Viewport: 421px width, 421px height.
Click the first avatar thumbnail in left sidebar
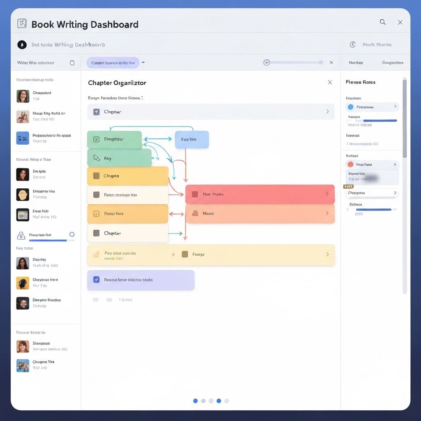tap(23, 96)
